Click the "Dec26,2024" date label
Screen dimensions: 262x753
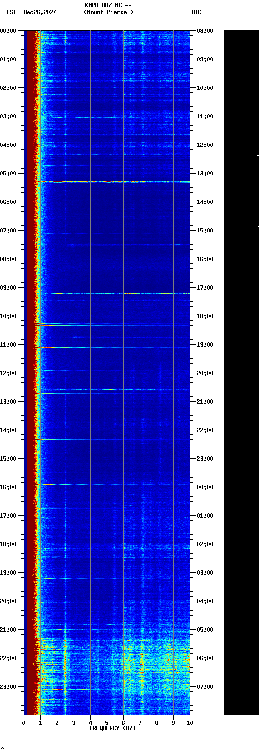tap(40, 12)
